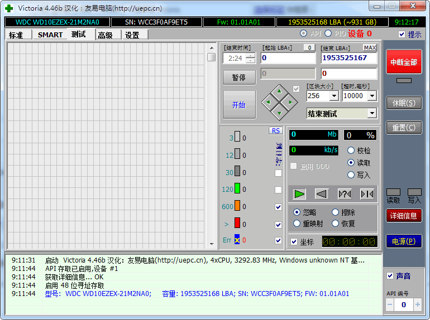This screenshot has width=430, height=320.
Task: Click the red slow-sector color block
Action: point(237,222)
